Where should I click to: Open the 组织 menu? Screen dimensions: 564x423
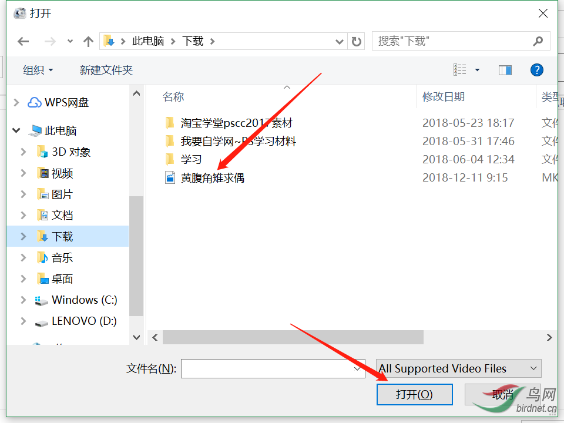pos(38,70)
